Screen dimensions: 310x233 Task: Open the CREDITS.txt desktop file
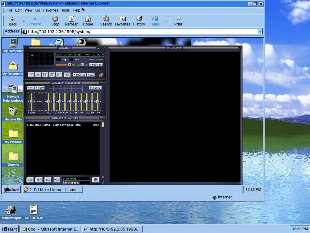point(34,212)
